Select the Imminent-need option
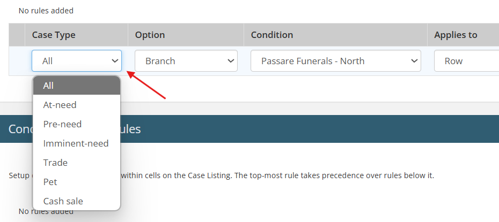The height and width of the screenshot is (222, 499). coord(77,143)
